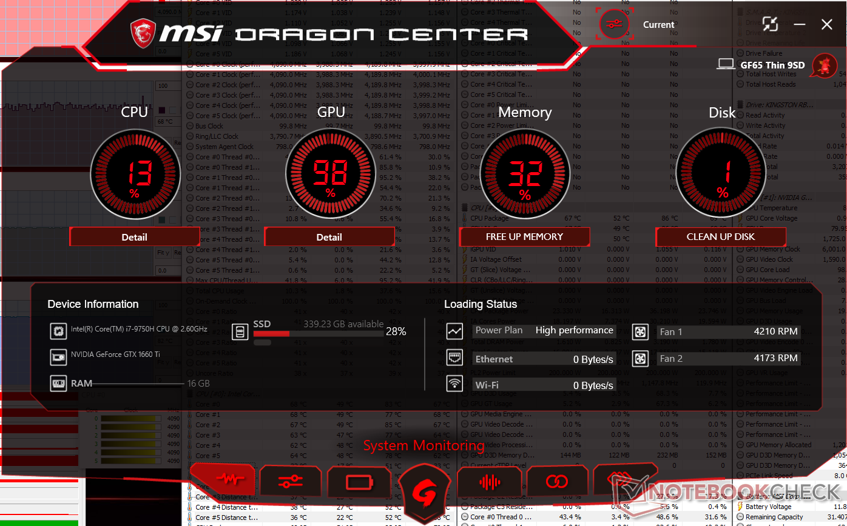The height and width of the screenshot is (526, 847).
Task: Click the Power Plan chart icon
Action: click(454, 331)
